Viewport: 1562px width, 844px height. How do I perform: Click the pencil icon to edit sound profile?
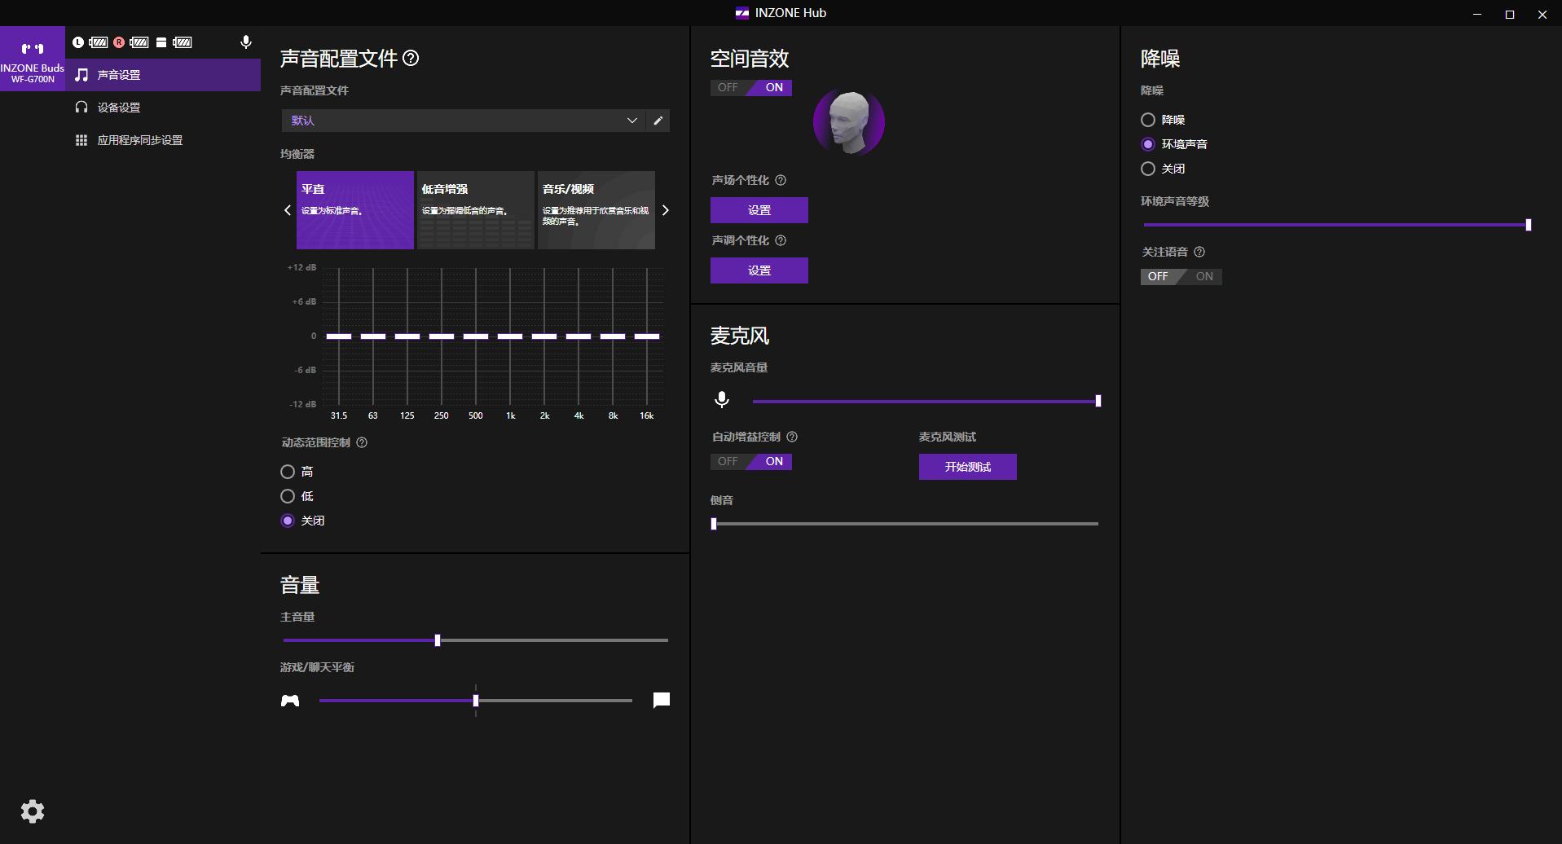658,121
